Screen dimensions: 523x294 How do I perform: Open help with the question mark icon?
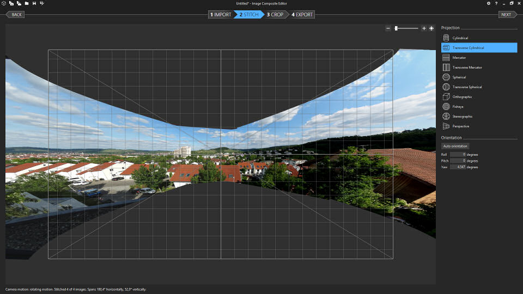pyautogui.click(x=496, y=3)
